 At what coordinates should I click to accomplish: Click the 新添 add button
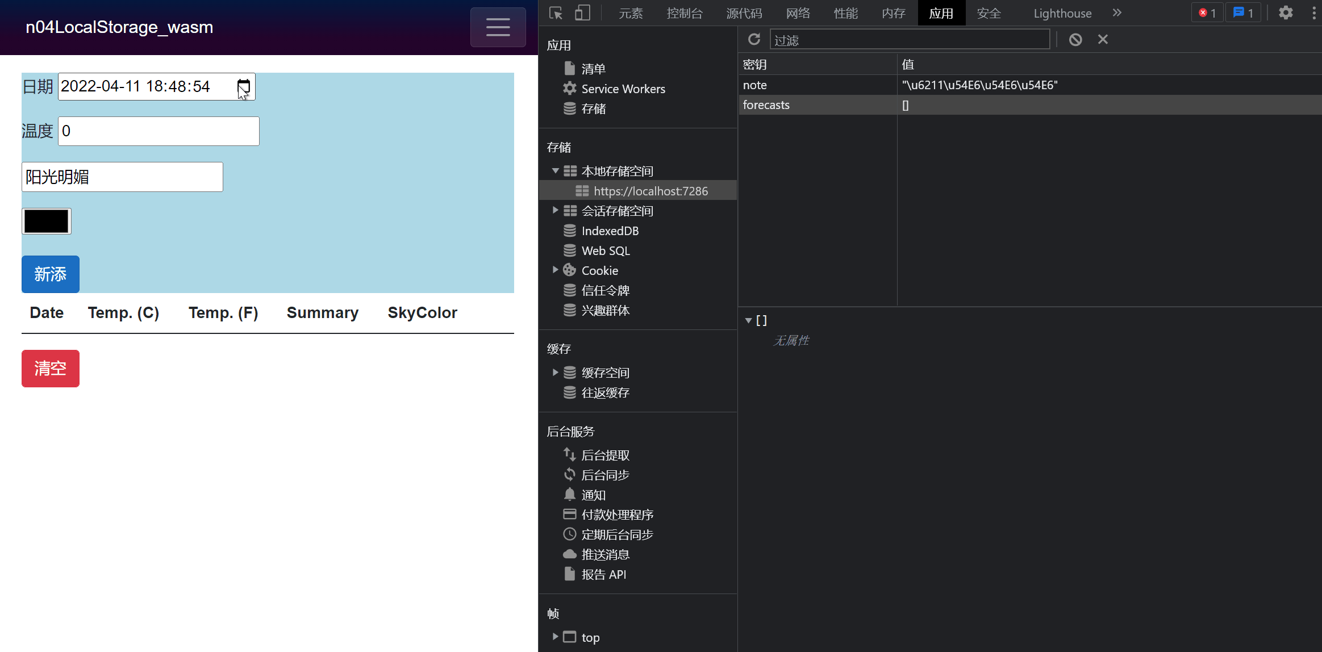coord(51,274)
